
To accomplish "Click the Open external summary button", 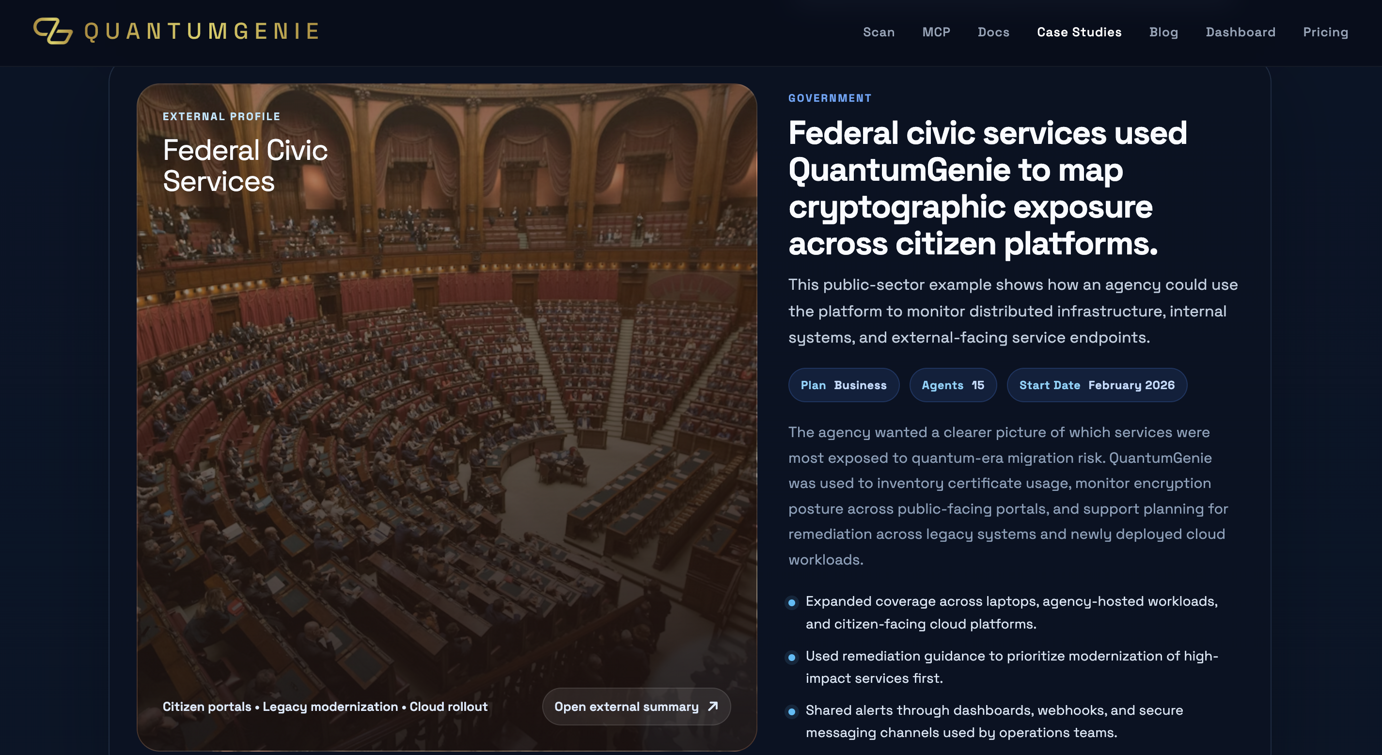I will click(x=636, y=706).
